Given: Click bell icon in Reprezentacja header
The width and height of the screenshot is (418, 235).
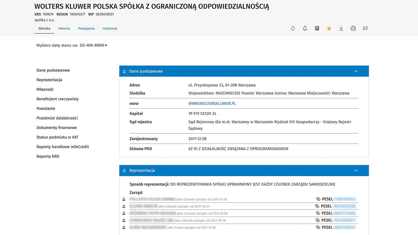Looking at the screenshot, I should coord(124,171).
